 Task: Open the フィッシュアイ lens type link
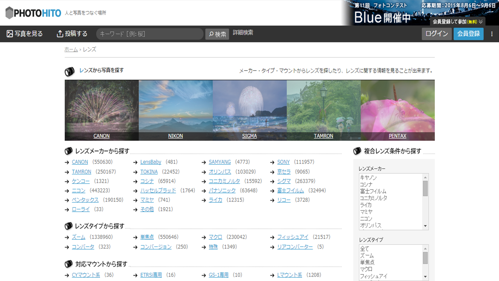[x=293, y=237]
